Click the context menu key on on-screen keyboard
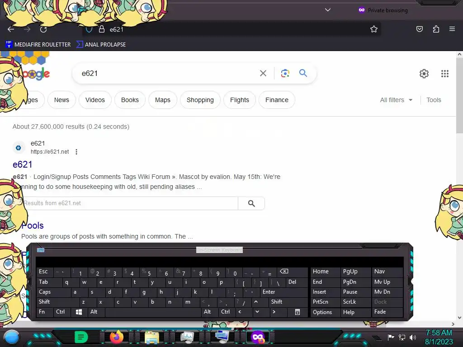 point(298,312)
